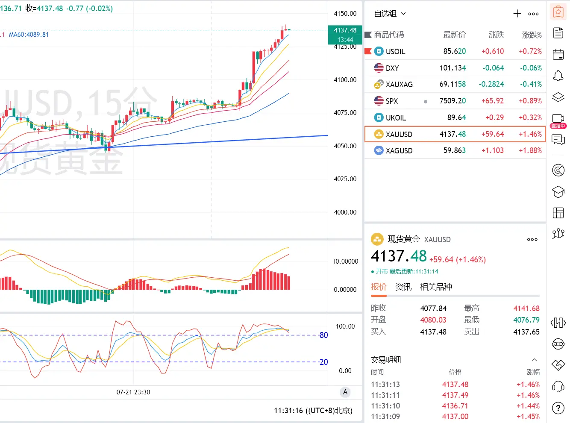Image resolution: width=570 pixels, height=423 pixels.
Task: Click the red flag beside USOIL
Action: click(x=368, y=51)
